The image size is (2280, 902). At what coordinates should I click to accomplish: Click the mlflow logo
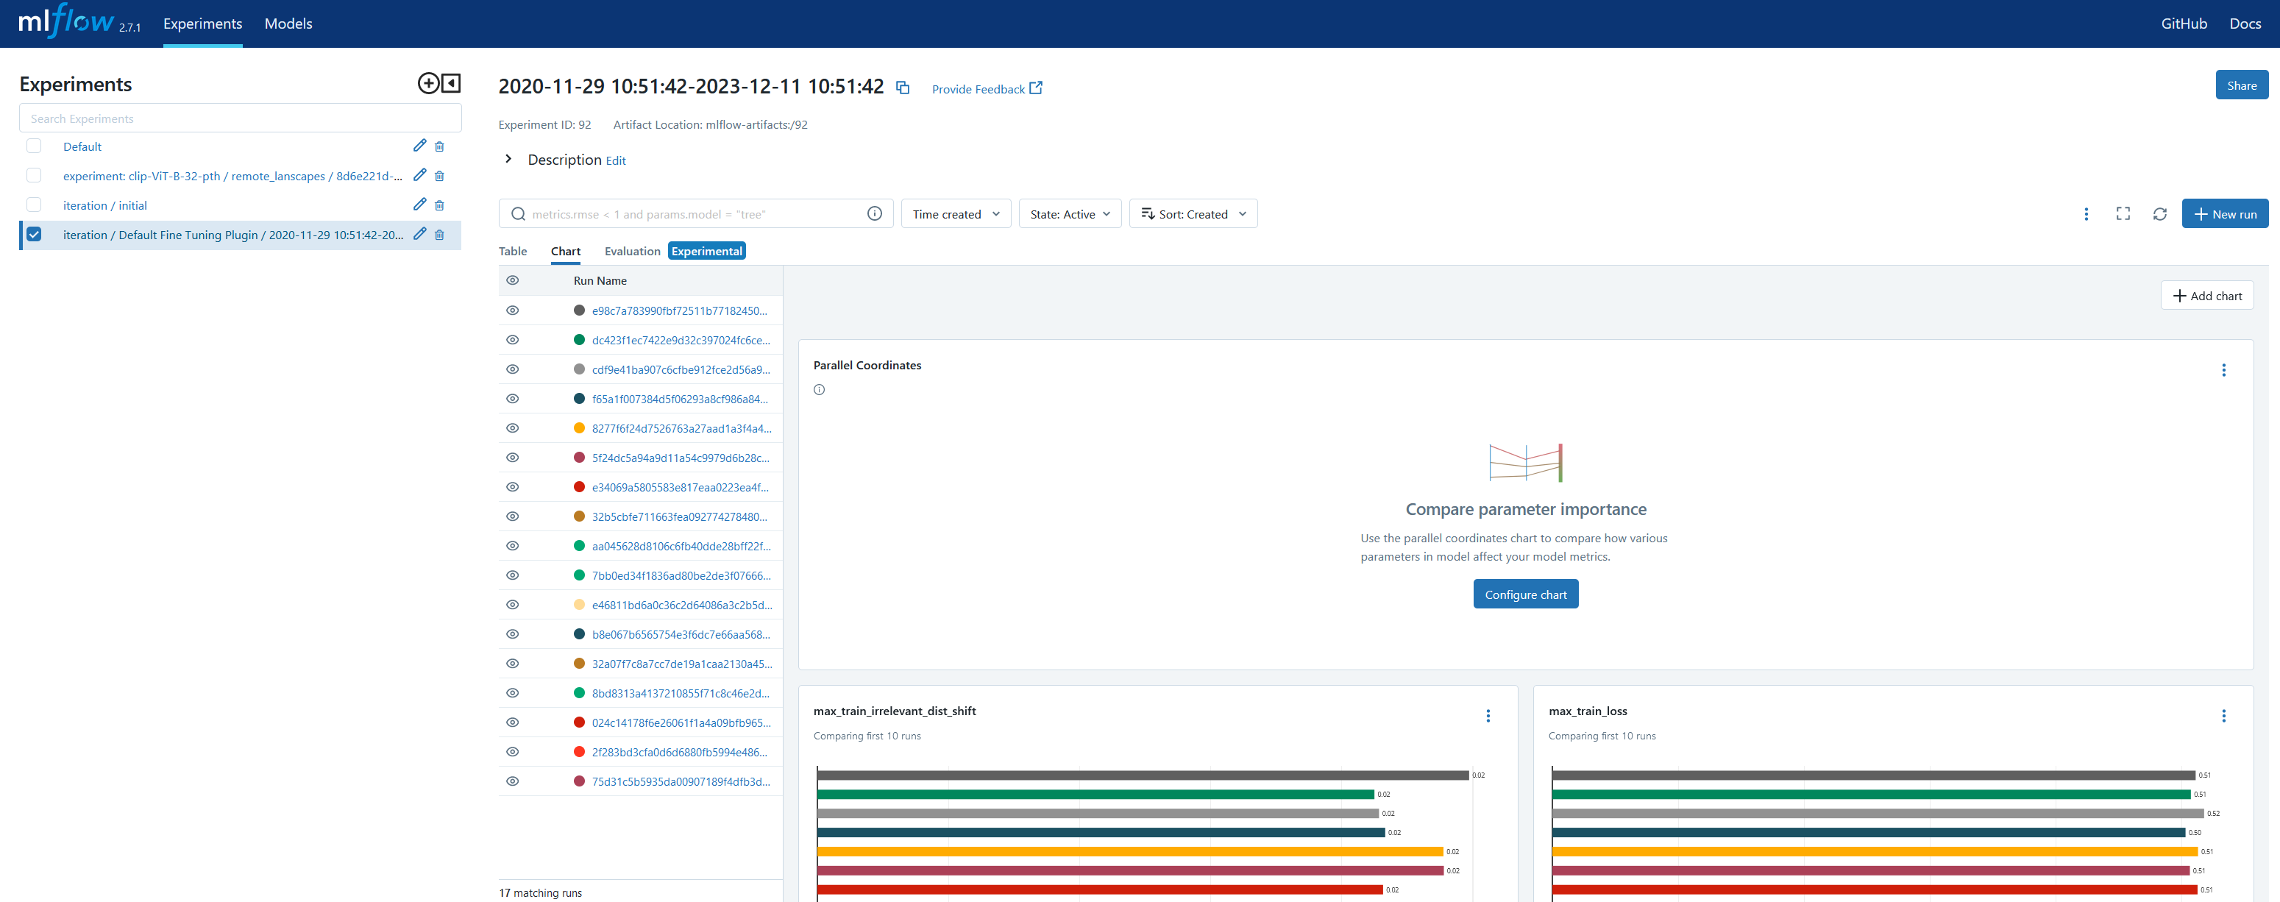[67, 21]
